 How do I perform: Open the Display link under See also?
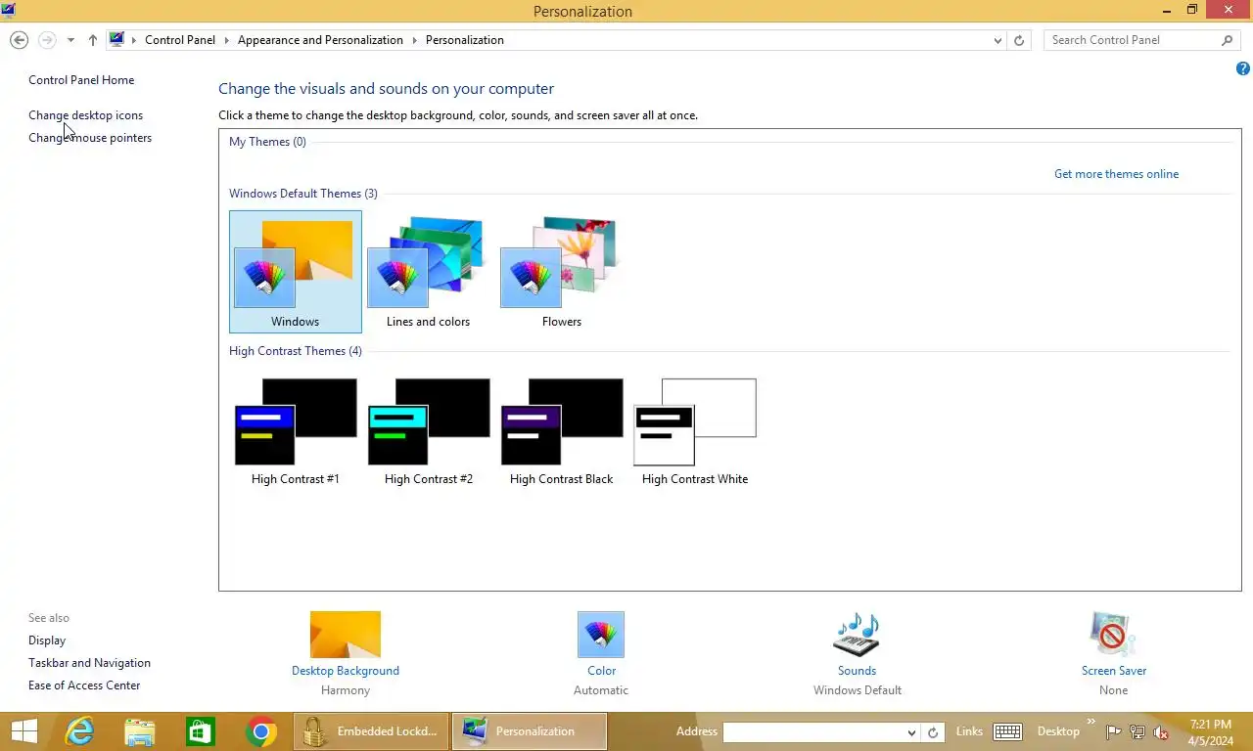point(47,641)
